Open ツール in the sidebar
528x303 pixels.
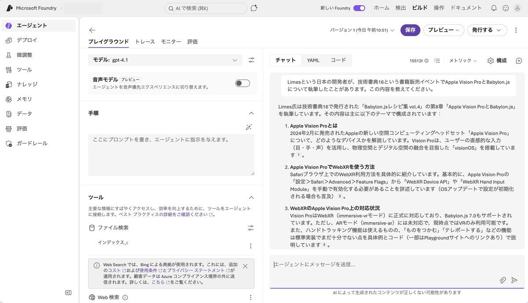pos(38,69)
